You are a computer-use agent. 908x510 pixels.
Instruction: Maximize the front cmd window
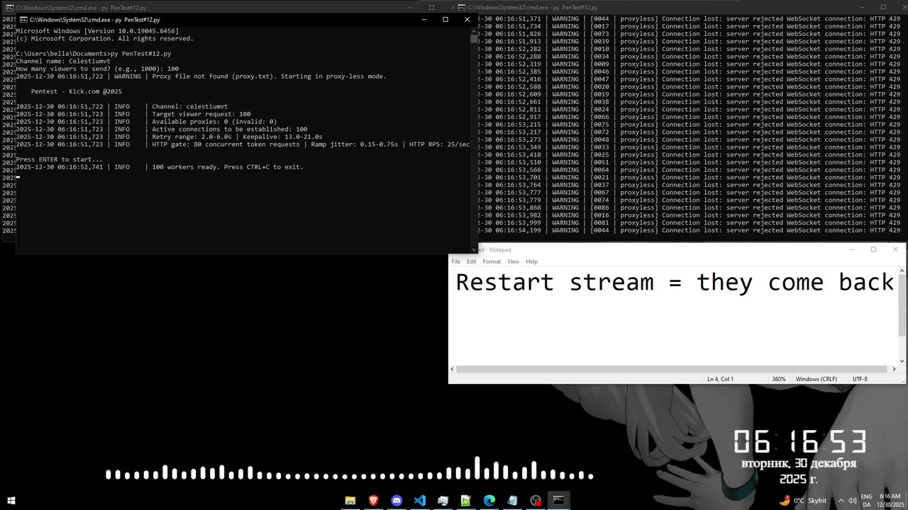pyautogui.click(x=445, y=19)
